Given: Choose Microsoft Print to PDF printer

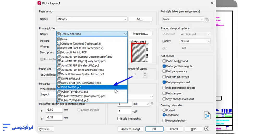Looking at the screenshot, I should pos(92,52).
